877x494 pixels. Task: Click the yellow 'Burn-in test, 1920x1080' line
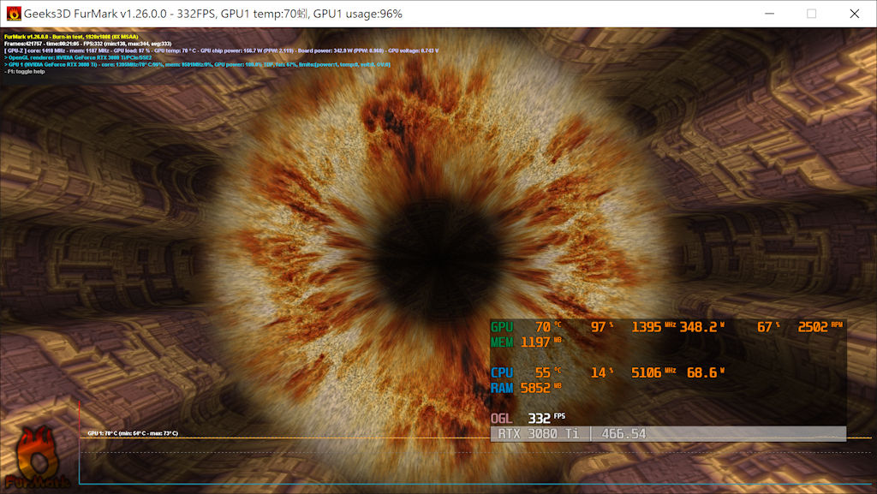pyautogui.click(x=71, y=37)
